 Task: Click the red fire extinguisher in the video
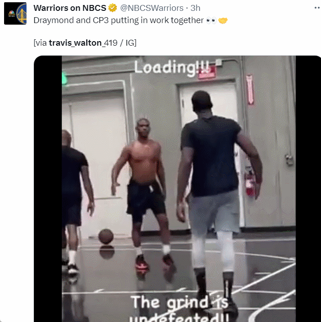[x=250, y=182]
